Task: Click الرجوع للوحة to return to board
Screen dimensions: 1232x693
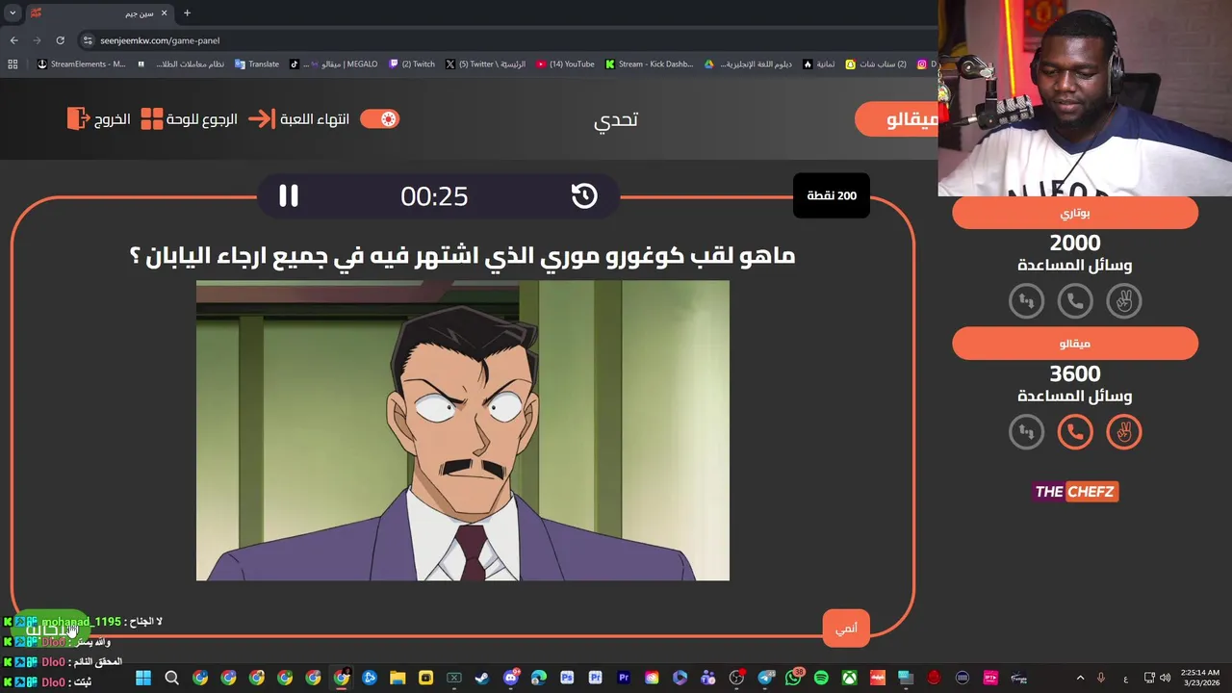Action: pos(202,119)
